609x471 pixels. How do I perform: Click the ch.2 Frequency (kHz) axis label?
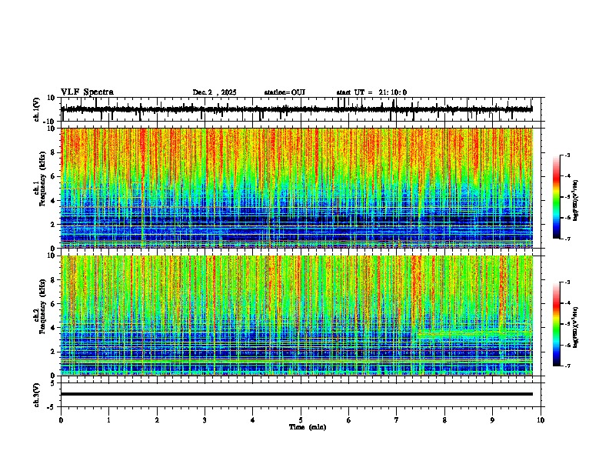pyautogui.click(x=40, y=306)
